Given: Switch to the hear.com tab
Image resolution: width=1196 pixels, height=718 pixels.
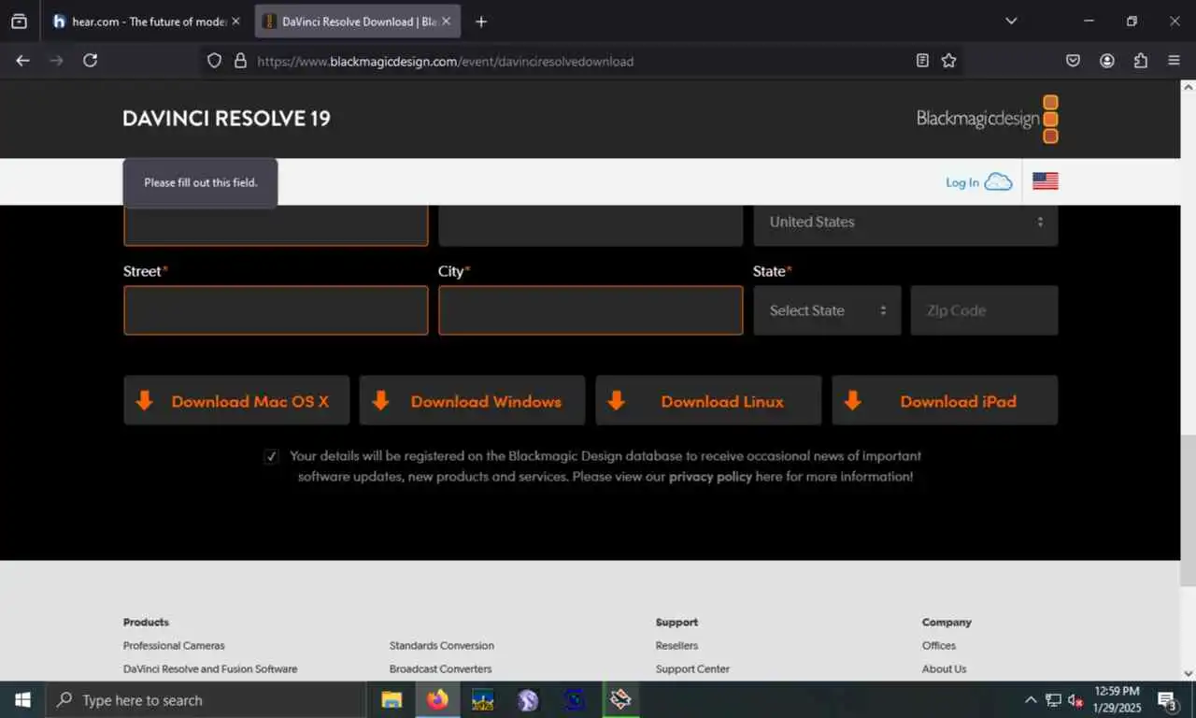Looking at the screenshot, I should [x=147, y=22].
